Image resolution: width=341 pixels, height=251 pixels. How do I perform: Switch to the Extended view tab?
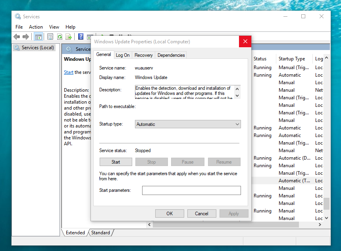[75, 232]
